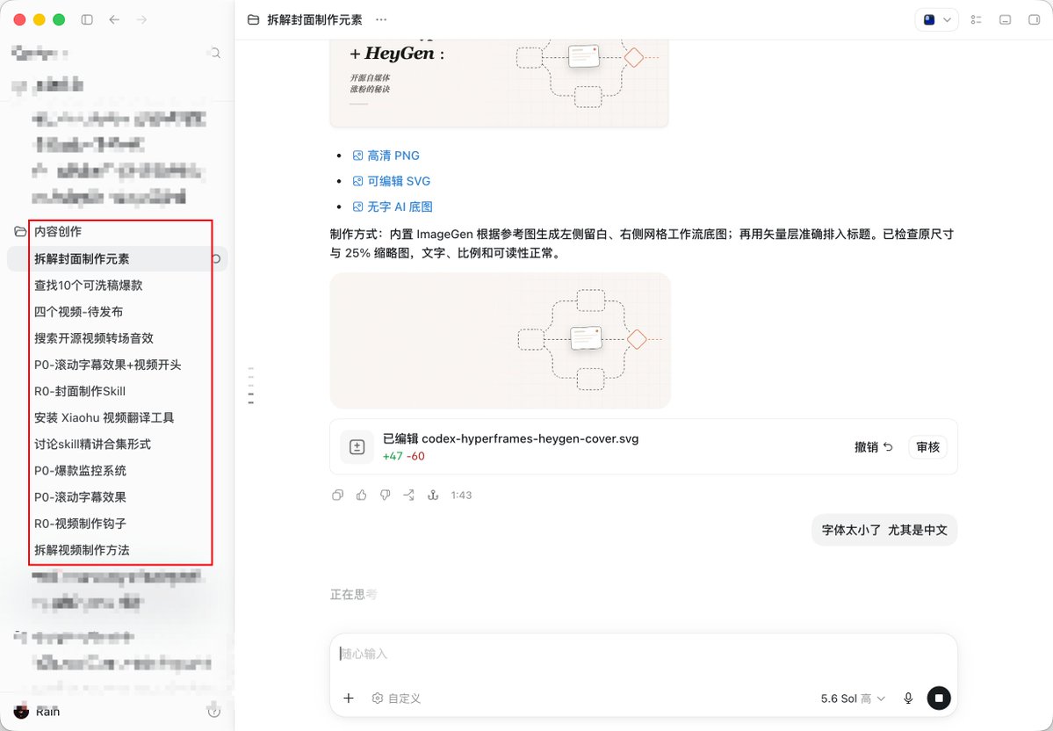Add an attachment with the plus icon
This screenshot has height=731, width=1053.
tap(349, 698)
